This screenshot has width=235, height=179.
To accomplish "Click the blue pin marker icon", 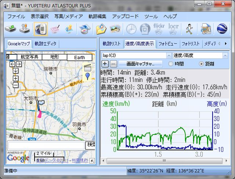I will [x=87, y=76].
